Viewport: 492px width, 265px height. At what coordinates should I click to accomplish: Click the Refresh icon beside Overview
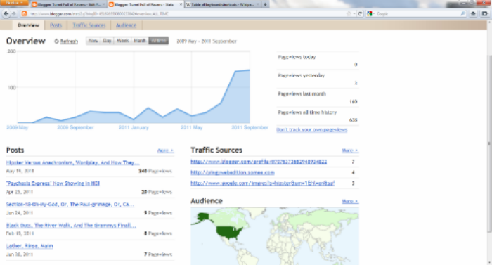(56, 41)
